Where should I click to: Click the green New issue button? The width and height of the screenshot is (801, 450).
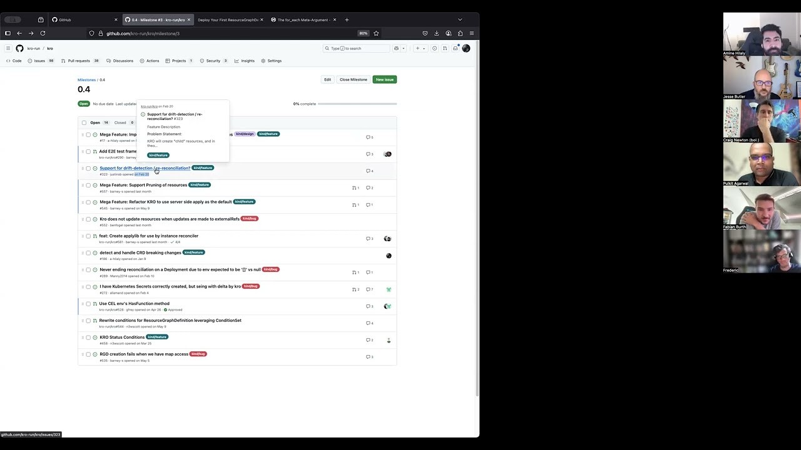coord(384,79)
